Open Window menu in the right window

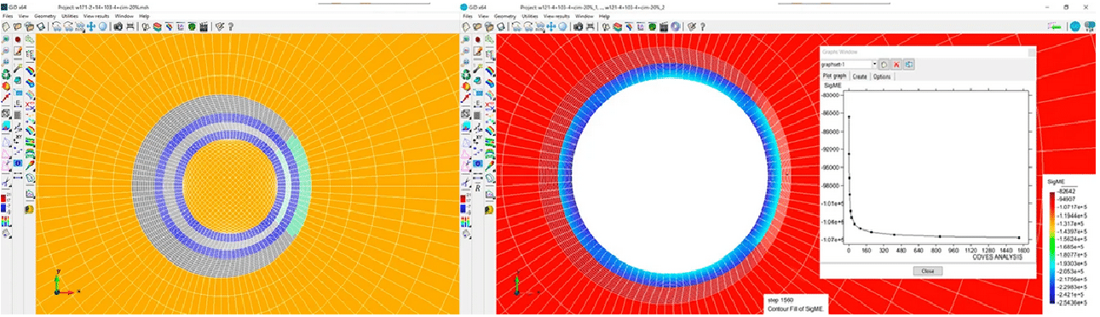(585, 16)
